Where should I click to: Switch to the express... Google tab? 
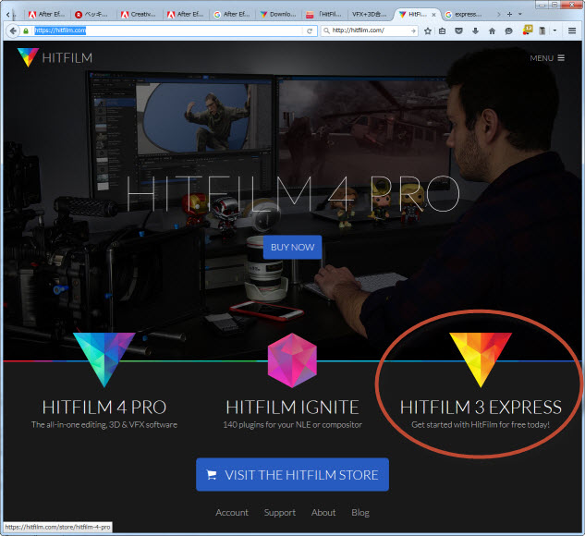pos(464,15)
